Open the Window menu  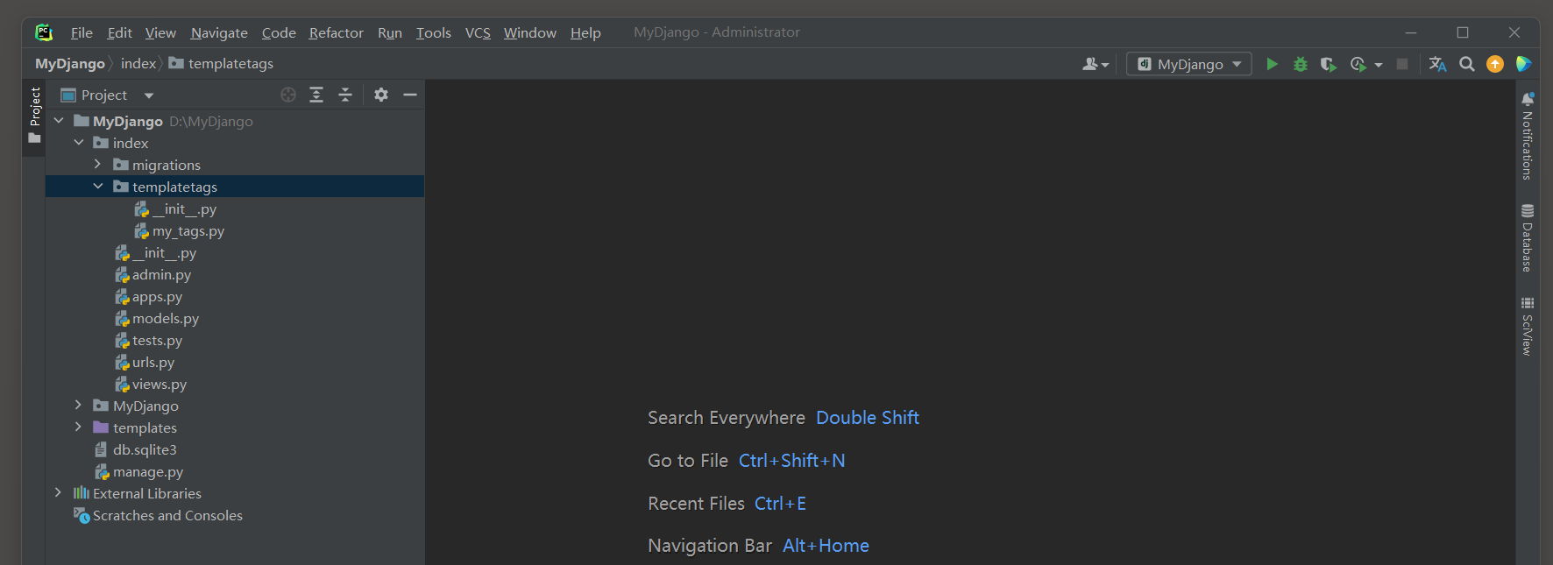pyautogui.click(x=529, y=32)
